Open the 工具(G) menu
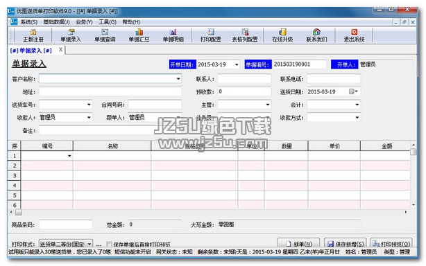This screenshot has height=266, width=426. (x=108, y=22)
